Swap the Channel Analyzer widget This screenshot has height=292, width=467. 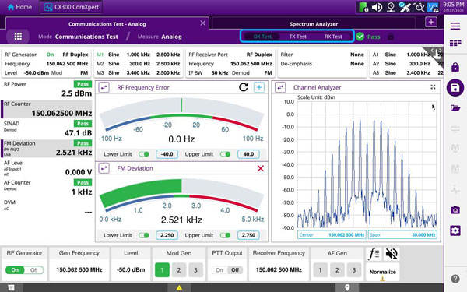pyautogui.click(x=280, y=87)
